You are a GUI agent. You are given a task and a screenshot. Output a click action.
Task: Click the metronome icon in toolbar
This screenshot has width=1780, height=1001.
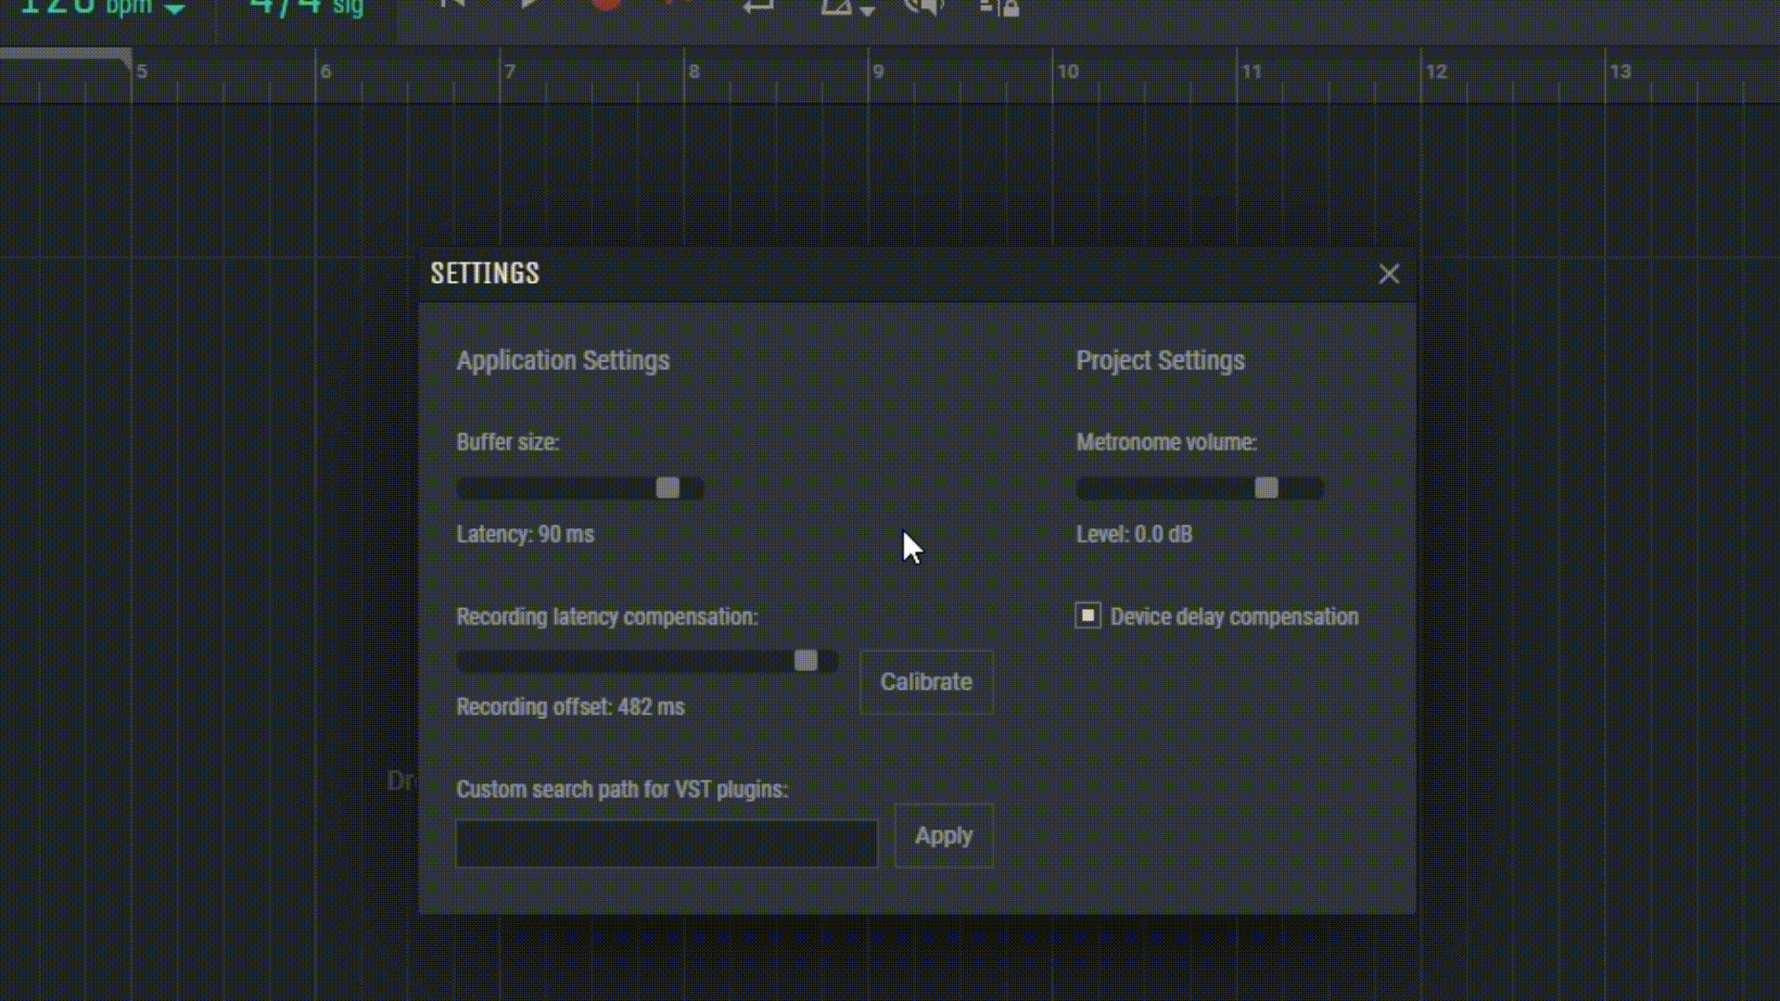836,7
